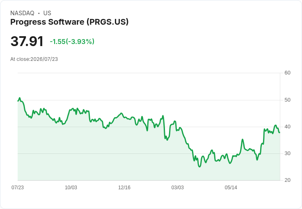Screen dimensions: 302x209
Task: Click the US market label
Action: coord(47,13)
